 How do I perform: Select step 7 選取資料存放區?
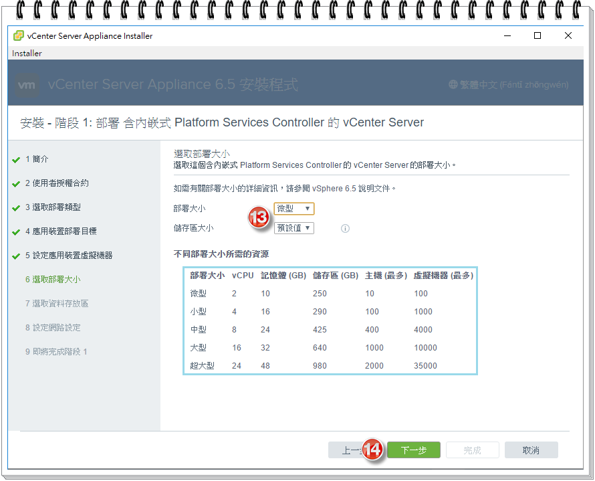57,304
